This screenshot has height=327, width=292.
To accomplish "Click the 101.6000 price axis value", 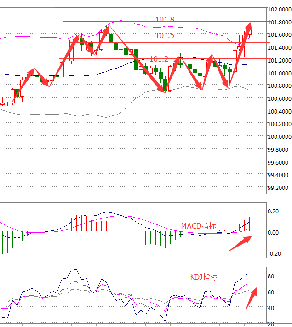I will (280, 34).
